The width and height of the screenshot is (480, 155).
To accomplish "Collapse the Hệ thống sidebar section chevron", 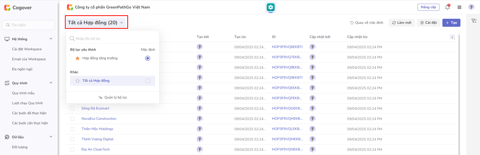I will pos(51,39).
